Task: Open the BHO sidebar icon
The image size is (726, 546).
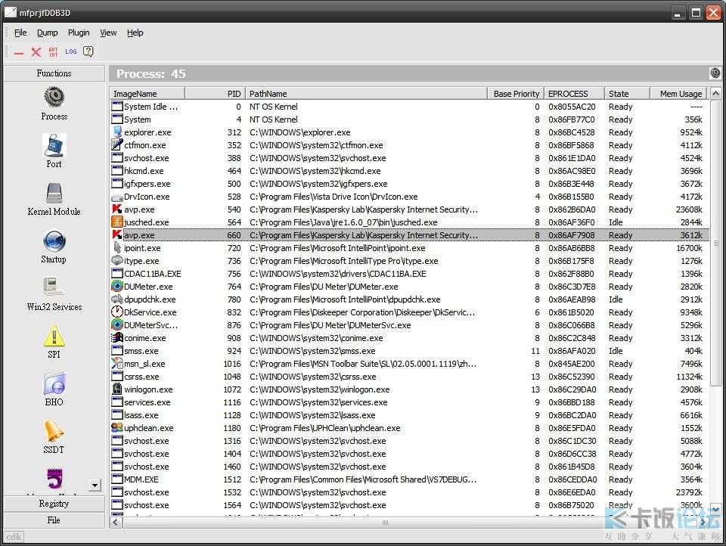Action: pos(54,383)
